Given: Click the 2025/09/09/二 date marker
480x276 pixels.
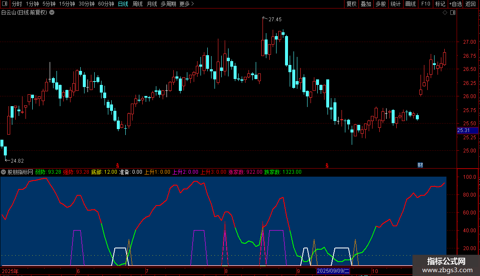Looking at the screenshot, I should point(333,271).
